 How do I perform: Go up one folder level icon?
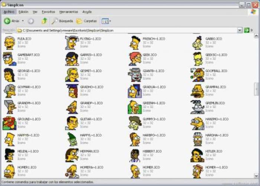(45, 21)
